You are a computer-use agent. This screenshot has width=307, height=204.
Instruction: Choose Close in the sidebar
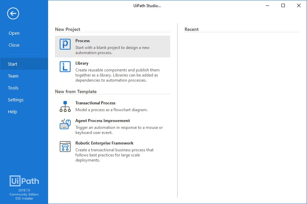(14, 45)
